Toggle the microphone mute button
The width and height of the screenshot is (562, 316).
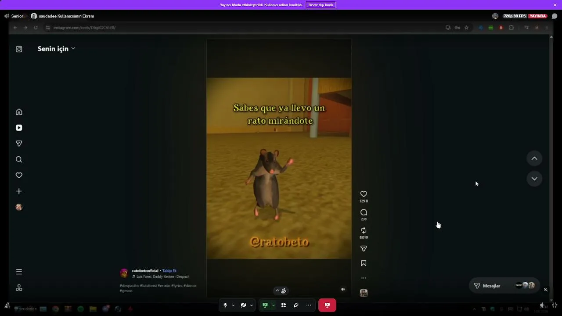(225, 305)
